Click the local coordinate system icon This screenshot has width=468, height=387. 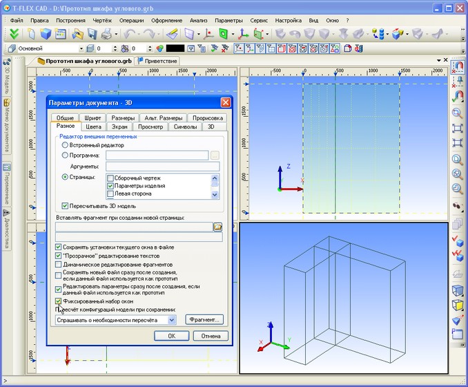click(x=243, y=34)
